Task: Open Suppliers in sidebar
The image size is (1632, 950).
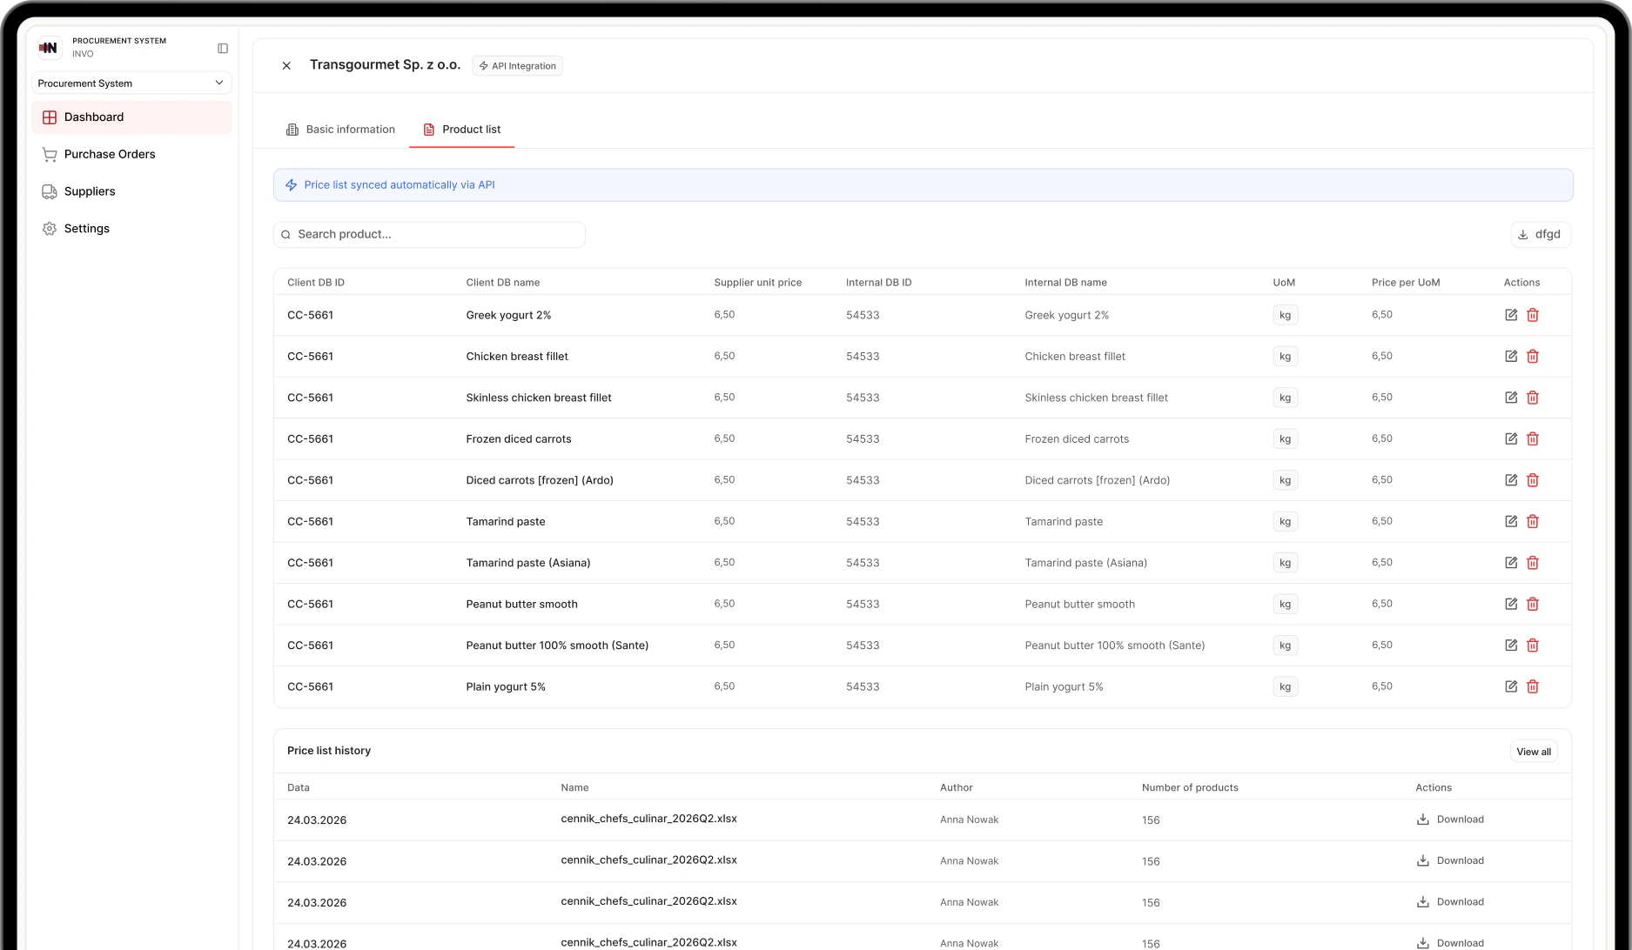Action: click(x=131, y=191)
